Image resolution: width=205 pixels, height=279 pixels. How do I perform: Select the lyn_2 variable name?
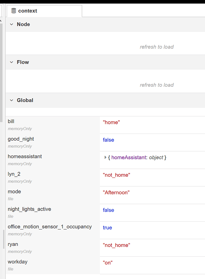coord(14,174)
